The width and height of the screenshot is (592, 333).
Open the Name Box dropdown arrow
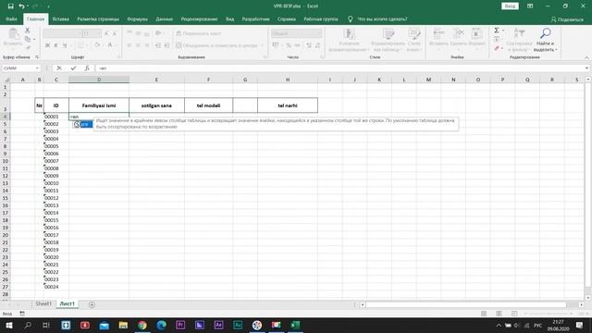pos(37,68)
